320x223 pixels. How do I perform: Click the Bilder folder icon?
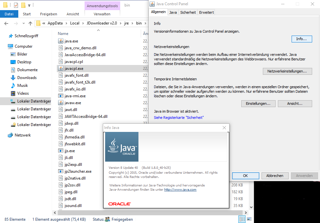pos(13,54)
